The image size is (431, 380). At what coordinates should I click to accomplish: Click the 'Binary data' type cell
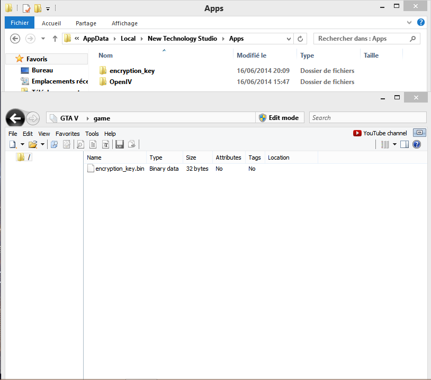click(164, 169)
